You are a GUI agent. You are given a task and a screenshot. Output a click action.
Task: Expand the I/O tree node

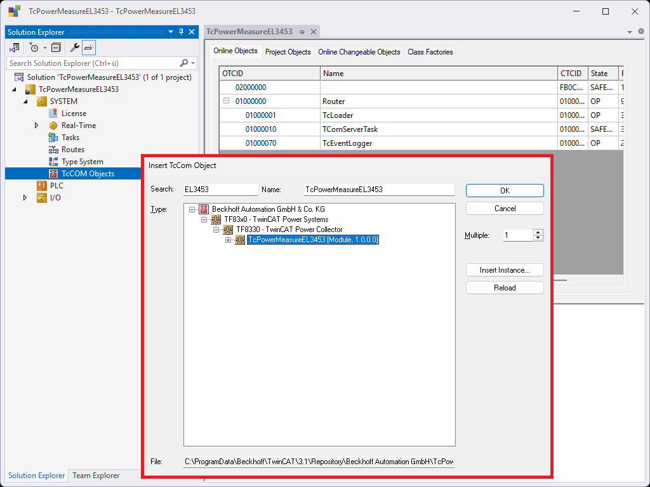25,198
